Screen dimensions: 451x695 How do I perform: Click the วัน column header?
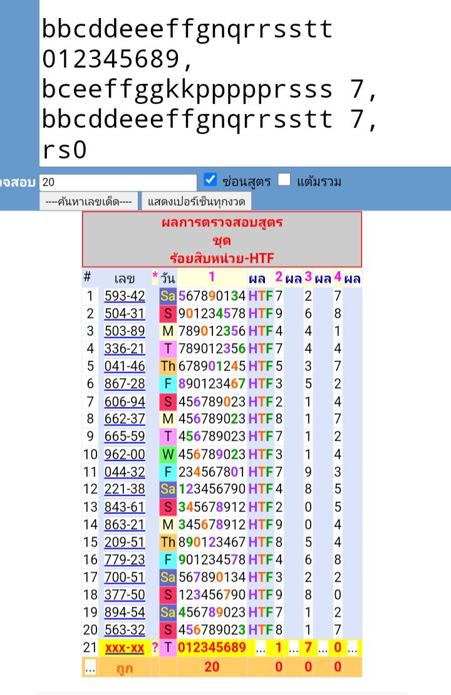168,278
